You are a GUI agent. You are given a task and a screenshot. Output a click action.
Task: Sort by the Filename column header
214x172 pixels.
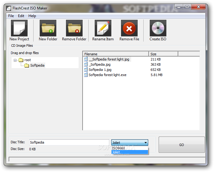[116, 54]
